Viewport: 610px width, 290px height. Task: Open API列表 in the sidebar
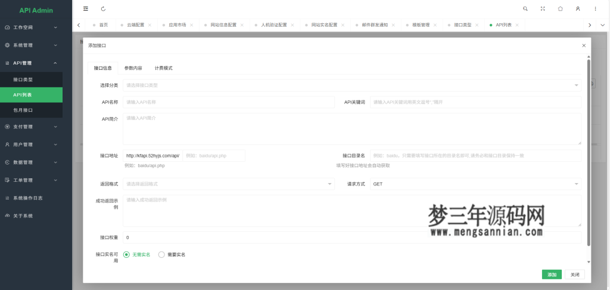(31, 94)
